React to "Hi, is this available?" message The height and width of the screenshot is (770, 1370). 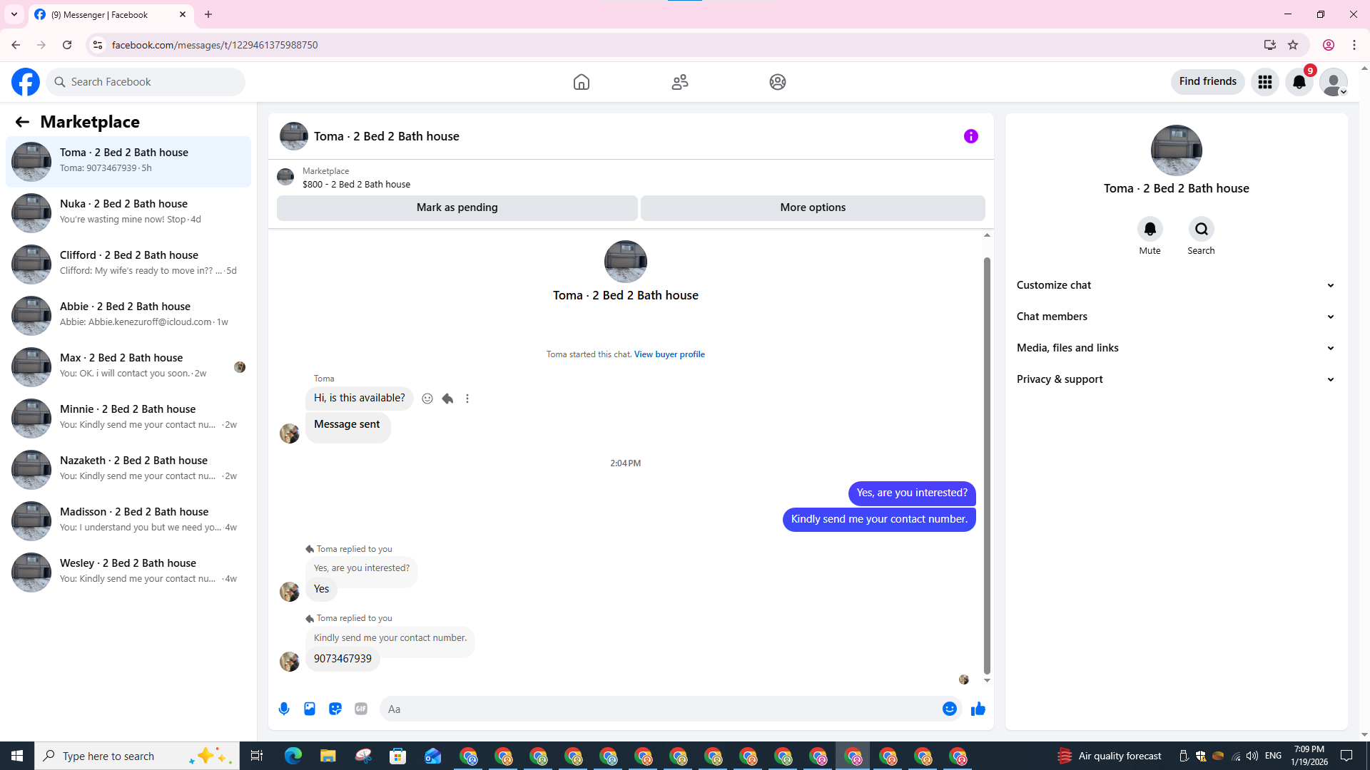(x=427, y=399)
